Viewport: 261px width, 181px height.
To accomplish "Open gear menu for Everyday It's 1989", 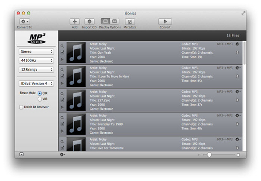I will [x=238, y=116].
